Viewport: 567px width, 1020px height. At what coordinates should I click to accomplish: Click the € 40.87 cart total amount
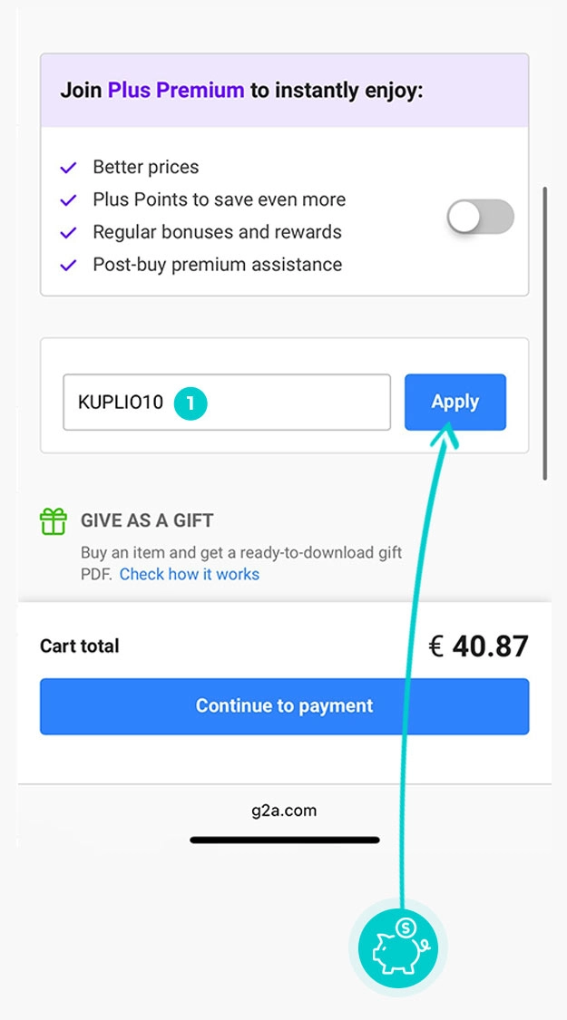[x=478, y=646]
